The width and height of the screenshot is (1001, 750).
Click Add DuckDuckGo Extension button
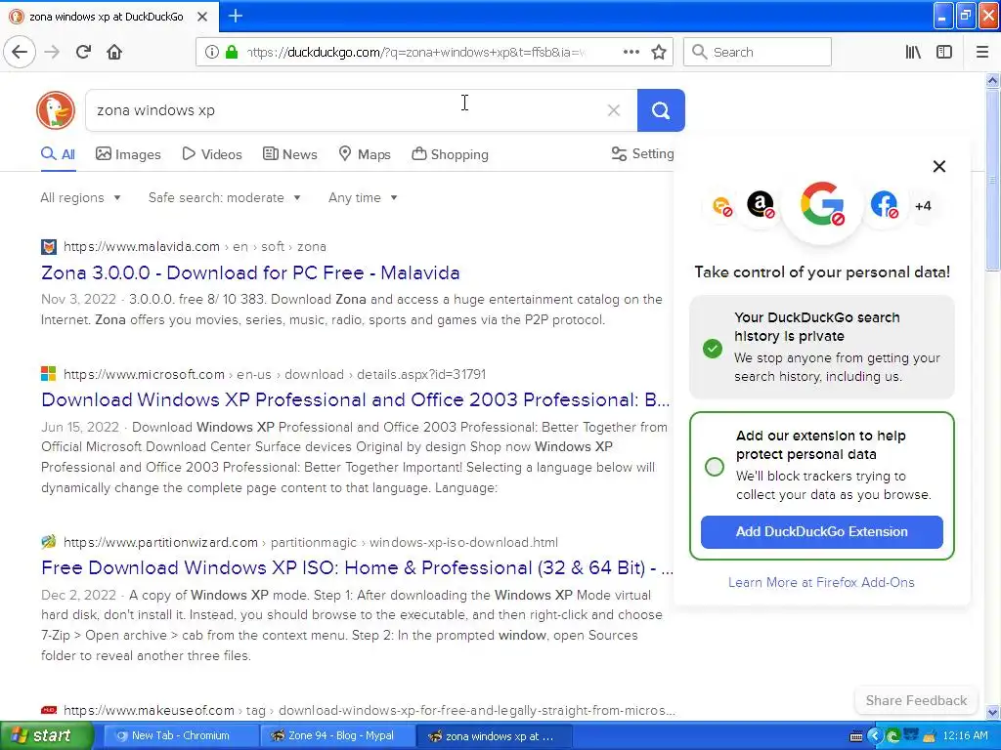[x=821, y=532]
